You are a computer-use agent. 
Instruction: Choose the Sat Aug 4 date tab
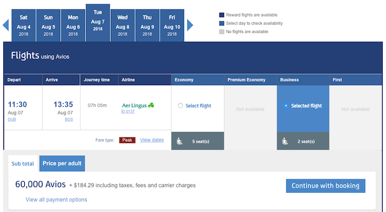[x=24, y=25]
